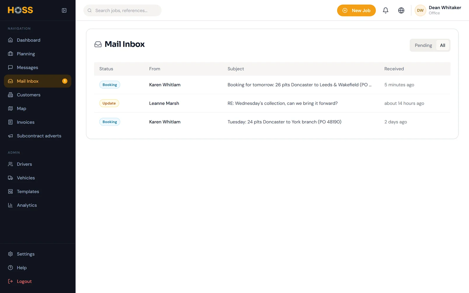Click the Customers building icon
The width and height of the screenshot is (469, 293).
[11, 95]
